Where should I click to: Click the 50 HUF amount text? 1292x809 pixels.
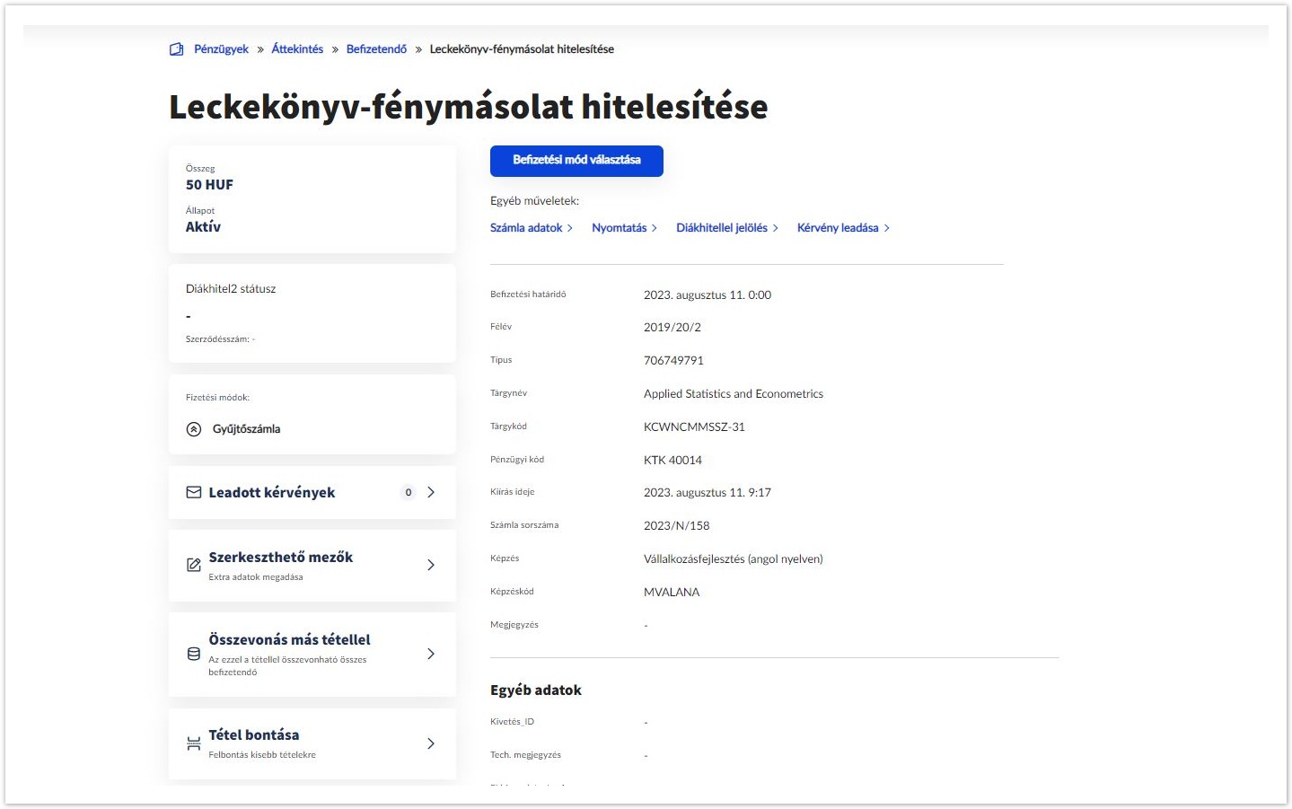click(x=209, y=185)
